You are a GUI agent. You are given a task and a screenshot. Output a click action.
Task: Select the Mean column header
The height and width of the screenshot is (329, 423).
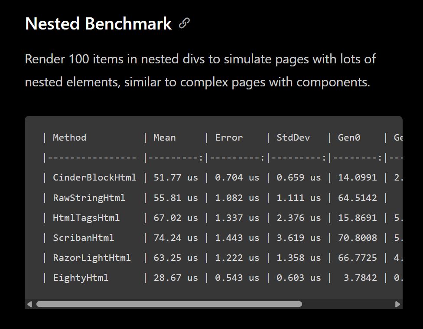coord(165,138)
